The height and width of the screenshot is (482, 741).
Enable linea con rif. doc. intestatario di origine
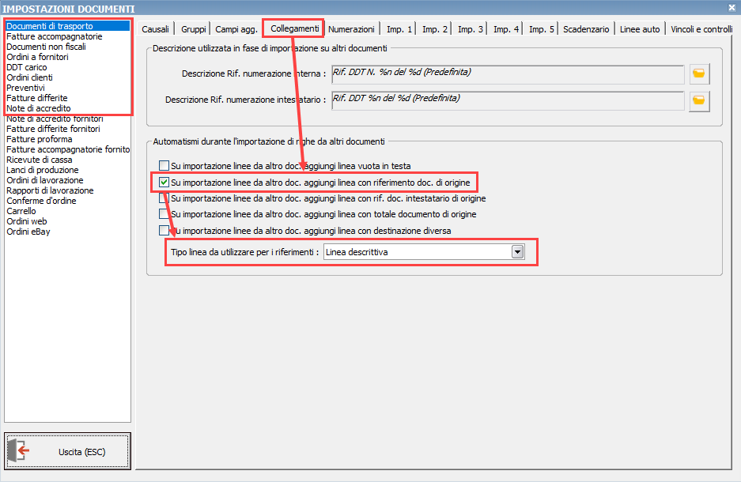click(x=164, y=198)
